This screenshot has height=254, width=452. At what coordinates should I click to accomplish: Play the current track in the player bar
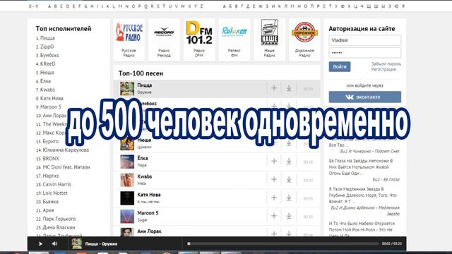40,244
